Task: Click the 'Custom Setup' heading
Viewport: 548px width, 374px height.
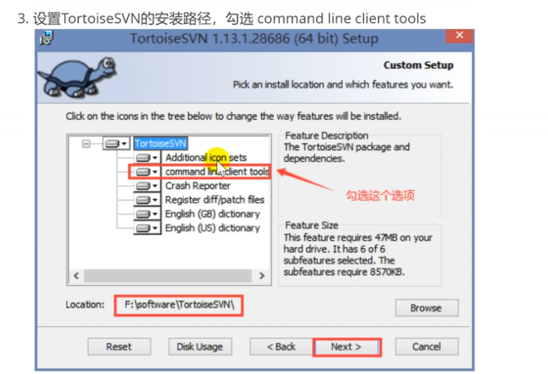Action: (x=418, y=65)
